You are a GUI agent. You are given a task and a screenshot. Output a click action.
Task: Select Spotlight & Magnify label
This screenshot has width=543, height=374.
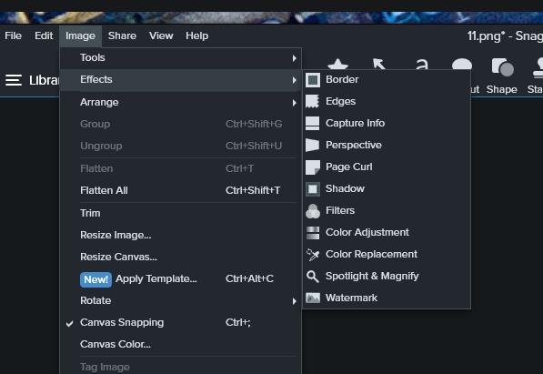pyautogui.click(x=372, y=276)
